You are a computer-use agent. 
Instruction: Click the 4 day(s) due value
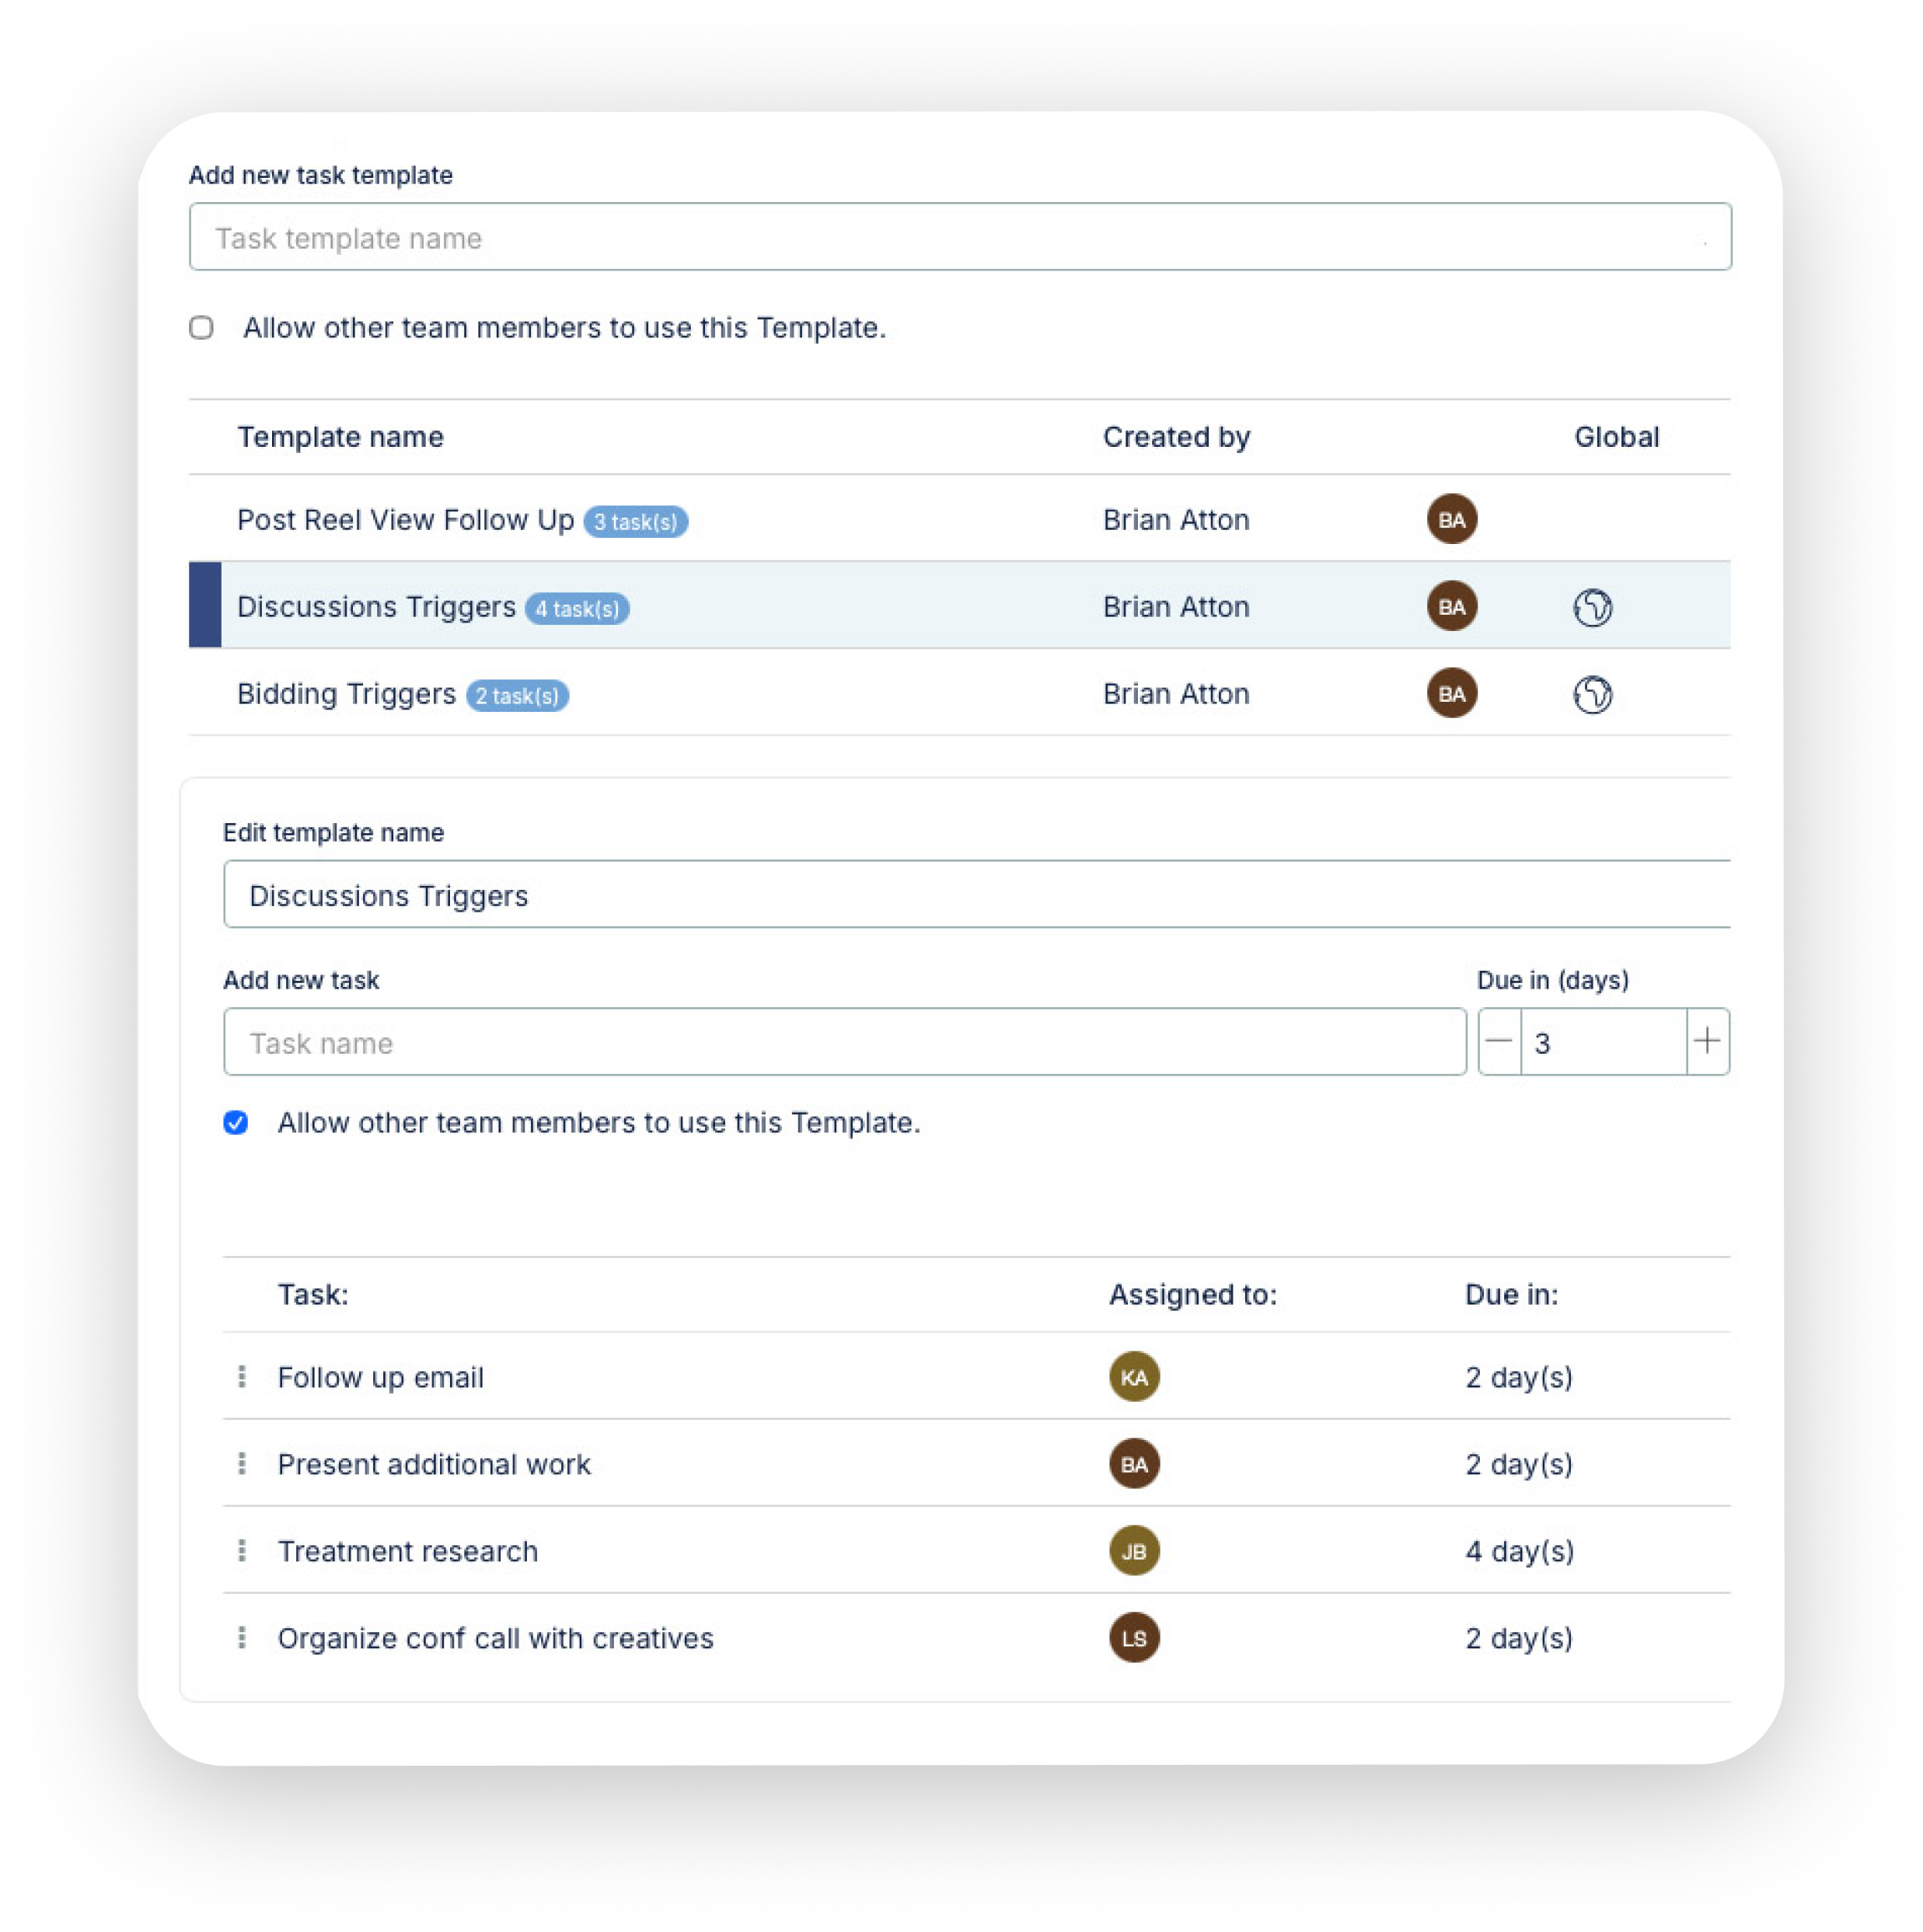(1520, 1551)
